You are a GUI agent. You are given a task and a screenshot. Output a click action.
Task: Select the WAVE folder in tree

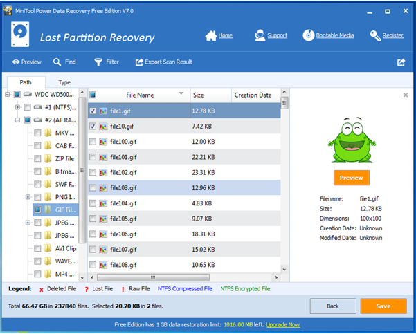(66, 261)
